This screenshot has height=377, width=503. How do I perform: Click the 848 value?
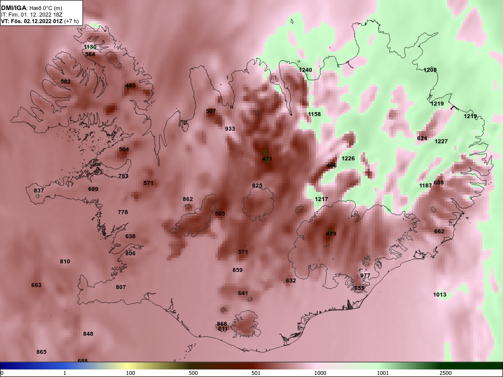click(88, 334)
